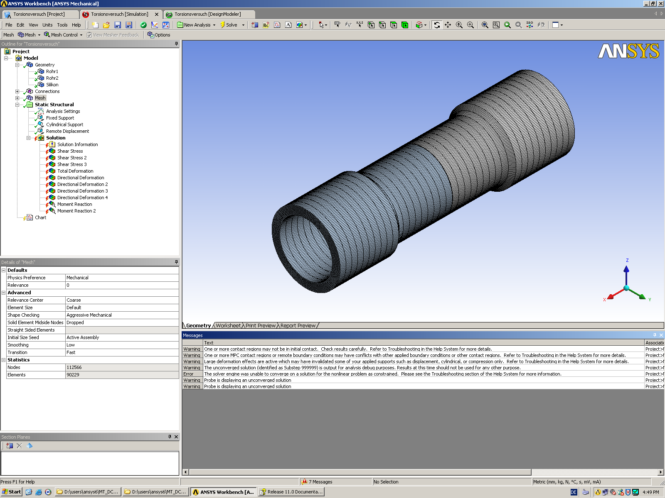The height and width of the screenshot is (498, 665).
Task: Switch to the Worksheet tab
Action: click(x=228, y=325)
